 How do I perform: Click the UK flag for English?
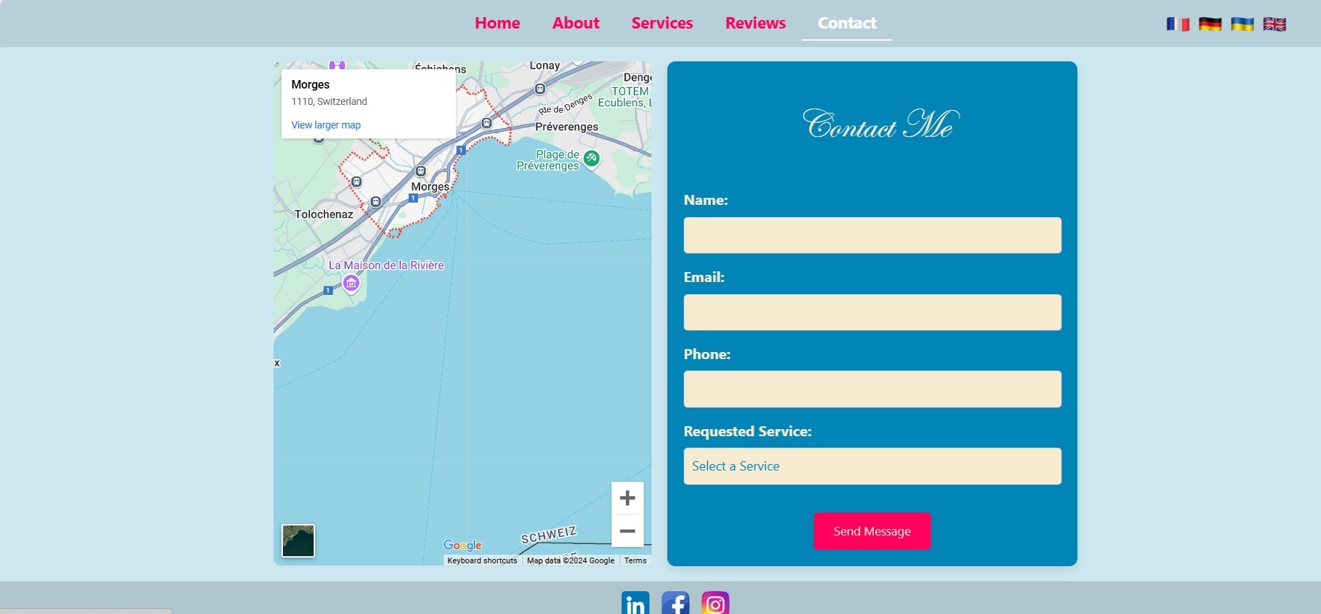tap(1274, 24)
